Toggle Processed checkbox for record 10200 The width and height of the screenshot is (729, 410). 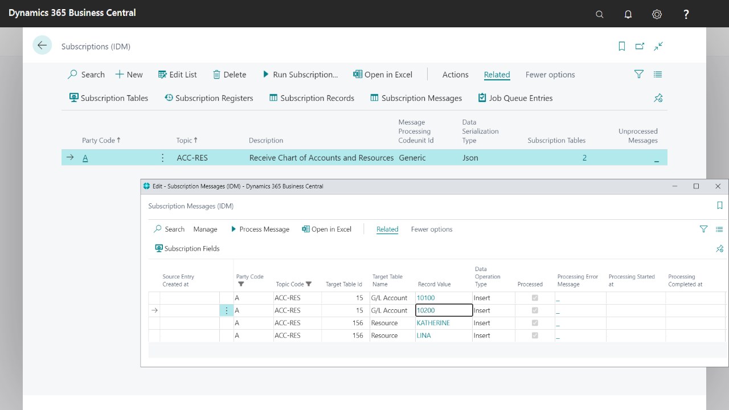pyautogui.click(x=535, y=310)
